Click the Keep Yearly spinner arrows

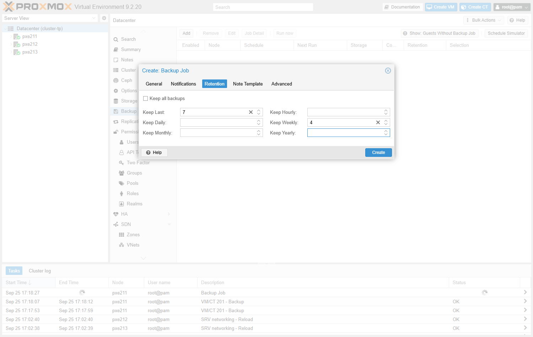coord(386,133)
